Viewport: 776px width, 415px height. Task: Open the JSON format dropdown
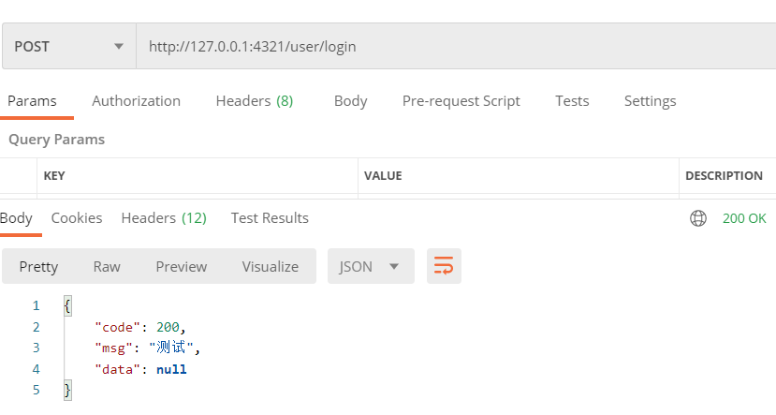(x=369, y=267)
